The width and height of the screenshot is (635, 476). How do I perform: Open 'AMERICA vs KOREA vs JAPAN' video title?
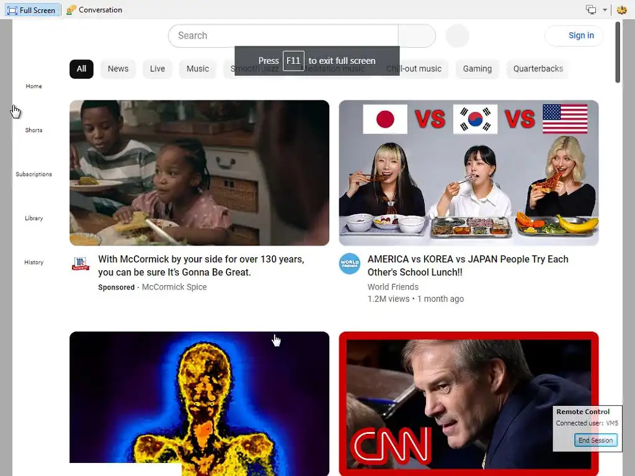(468, 265)
